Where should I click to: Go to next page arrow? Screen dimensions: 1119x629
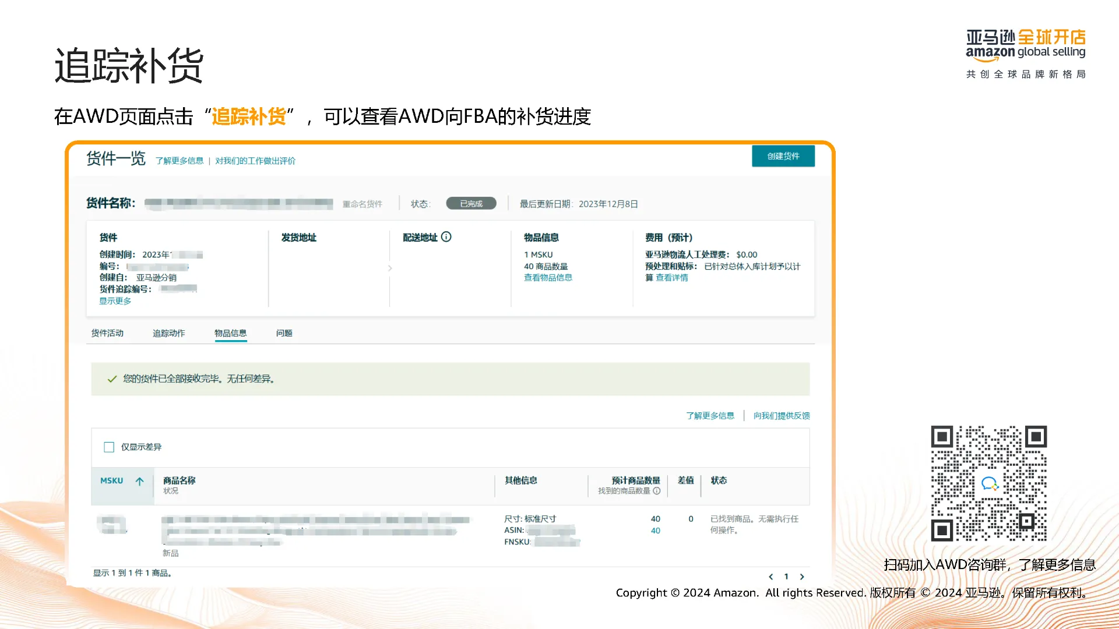click(x=802, y=577)
